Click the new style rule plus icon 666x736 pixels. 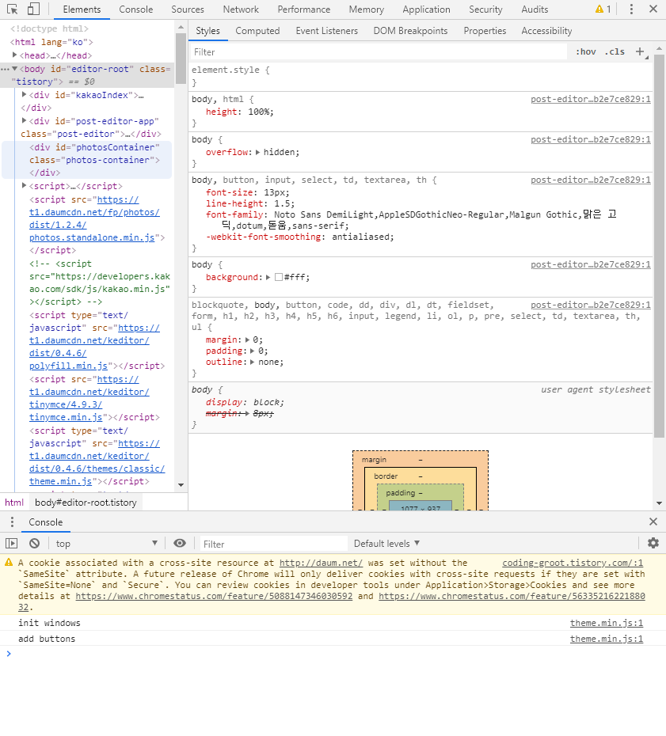(x=640, y=51)
